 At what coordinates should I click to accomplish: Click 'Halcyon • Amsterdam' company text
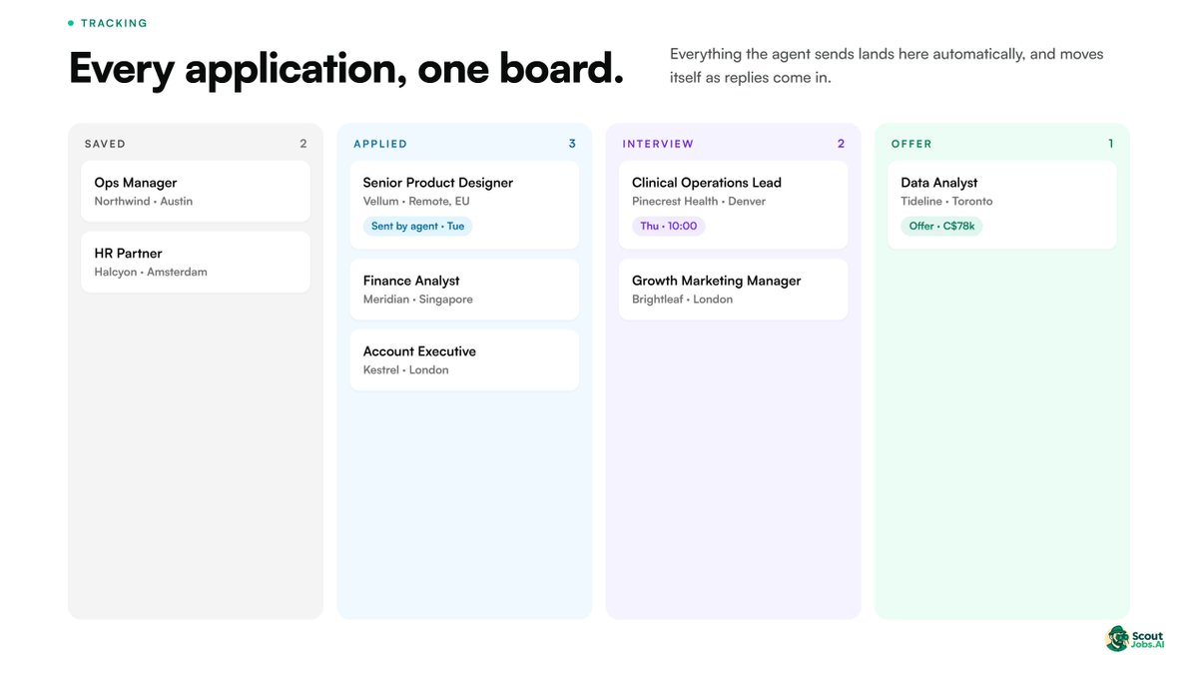tap(151, 273)
